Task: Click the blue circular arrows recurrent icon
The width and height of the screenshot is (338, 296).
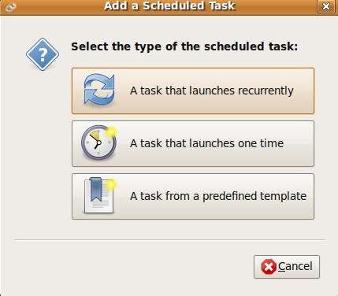Action: (99, 90)
